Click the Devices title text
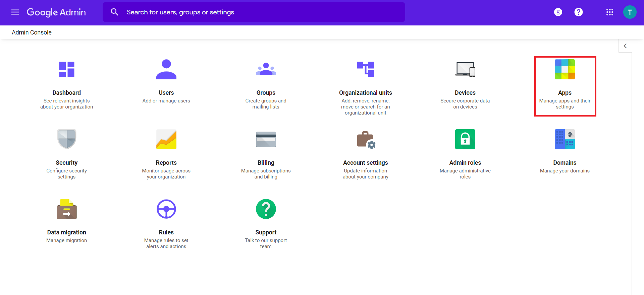The width and height of the screenshot is (644, 295). [x=465, y=93]
